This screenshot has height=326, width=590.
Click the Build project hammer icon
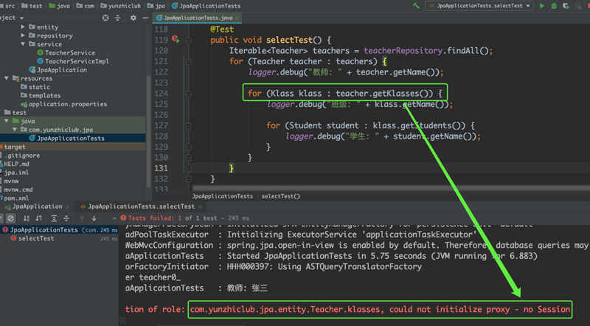(417, 6)
